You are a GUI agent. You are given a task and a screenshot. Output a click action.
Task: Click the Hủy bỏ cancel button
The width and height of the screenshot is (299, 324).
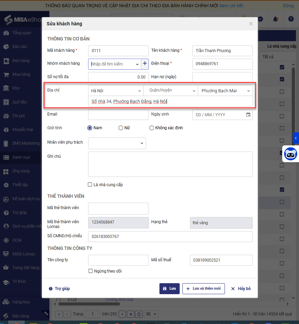[241, 288]
